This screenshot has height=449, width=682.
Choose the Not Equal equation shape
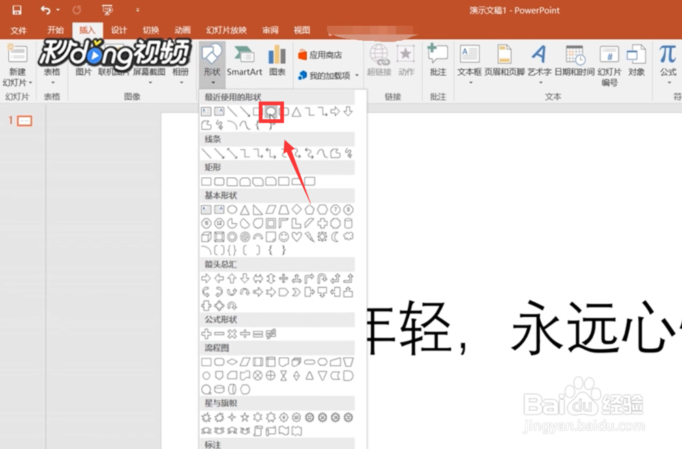(271, 334)
